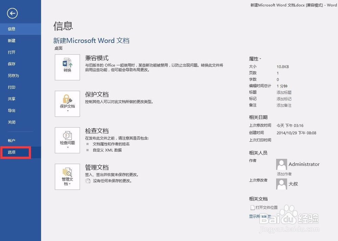
Task: Click the 显示所有属性 link
Action: (x=260, y=216)
